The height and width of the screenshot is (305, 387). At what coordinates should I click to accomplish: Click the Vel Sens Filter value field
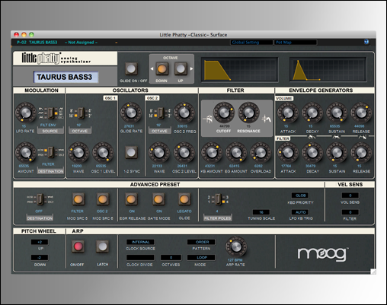350,212
